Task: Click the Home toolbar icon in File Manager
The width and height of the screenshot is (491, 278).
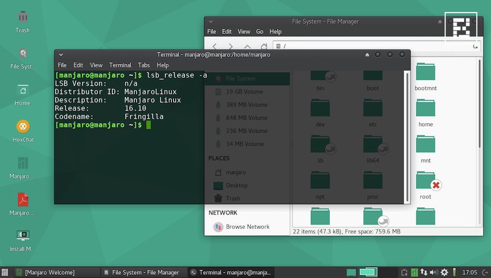Action: (x=264, y=47)
